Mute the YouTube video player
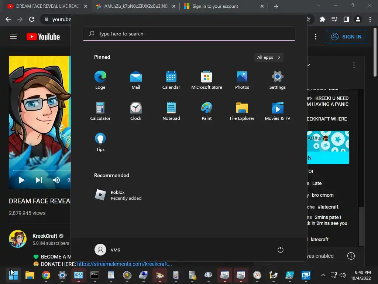The width and height of the screenshot is (378, 284). point(56,180)
